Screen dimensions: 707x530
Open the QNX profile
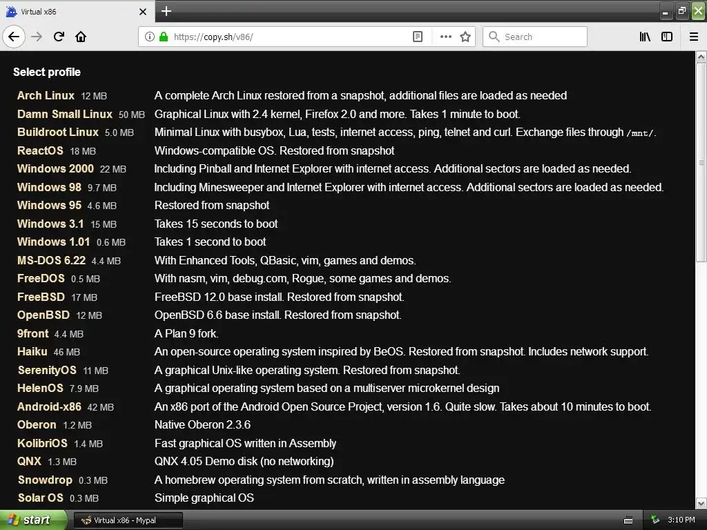pyautogui.click(x=29, y=461)
